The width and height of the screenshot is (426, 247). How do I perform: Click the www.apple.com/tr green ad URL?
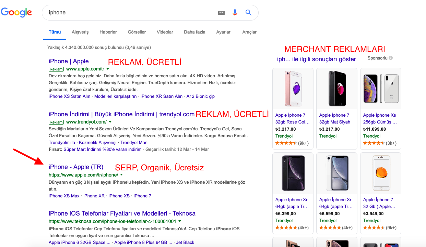click(x=85, y=69)
